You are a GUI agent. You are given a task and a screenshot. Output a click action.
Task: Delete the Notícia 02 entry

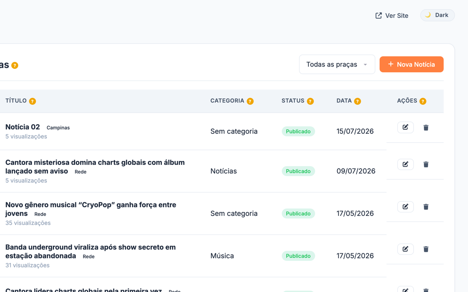426,128
